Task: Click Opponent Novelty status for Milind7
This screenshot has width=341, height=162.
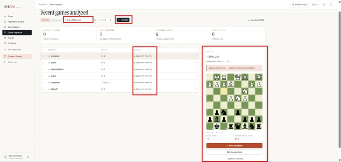Action: (143, 89)
